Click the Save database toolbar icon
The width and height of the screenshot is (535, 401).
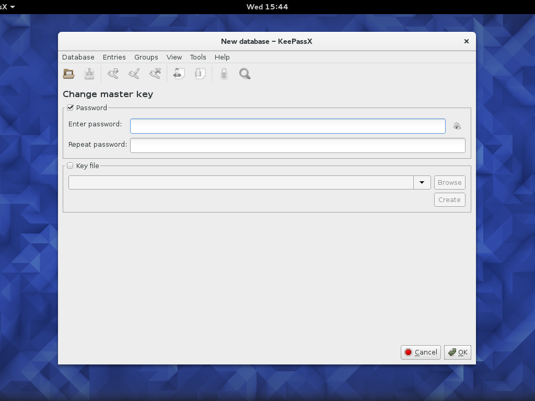pos(89,74)
